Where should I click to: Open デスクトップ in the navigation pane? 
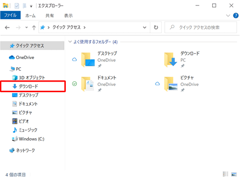(25, 95)
